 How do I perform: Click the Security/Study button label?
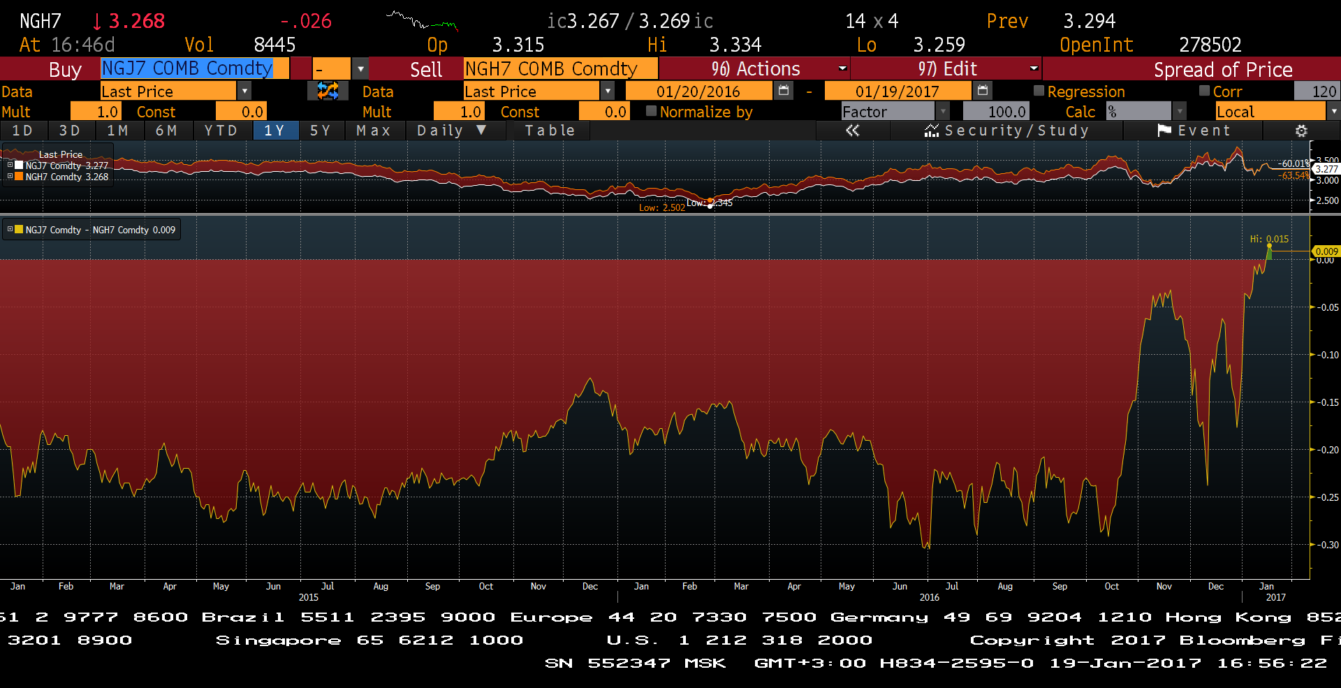[1017, 131]
